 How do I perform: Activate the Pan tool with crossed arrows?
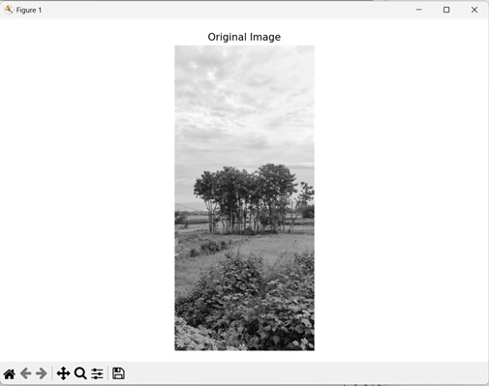63,373
